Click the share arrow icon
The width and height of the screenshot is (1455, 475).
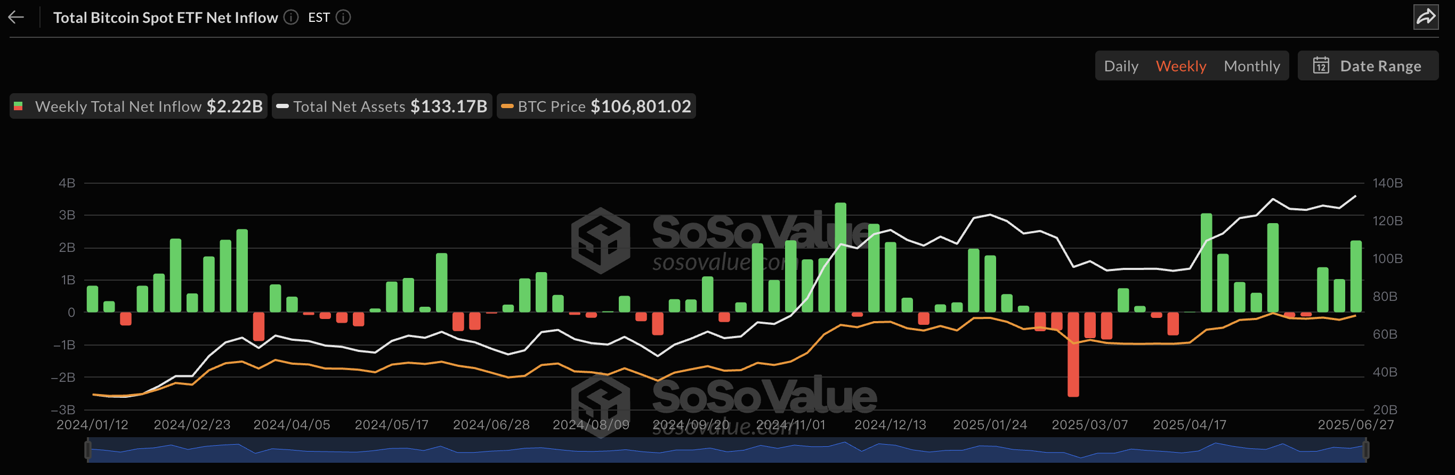(1425, 17)
